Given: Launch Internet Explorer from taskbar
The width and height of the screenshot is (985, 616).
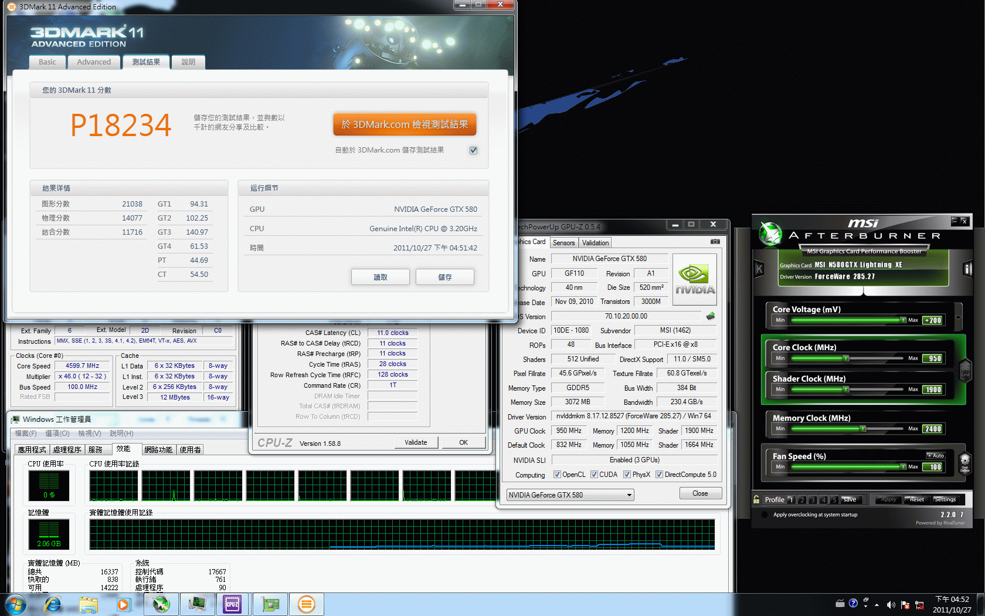Looking at the screenshot, I should click(x=53, y=604).
